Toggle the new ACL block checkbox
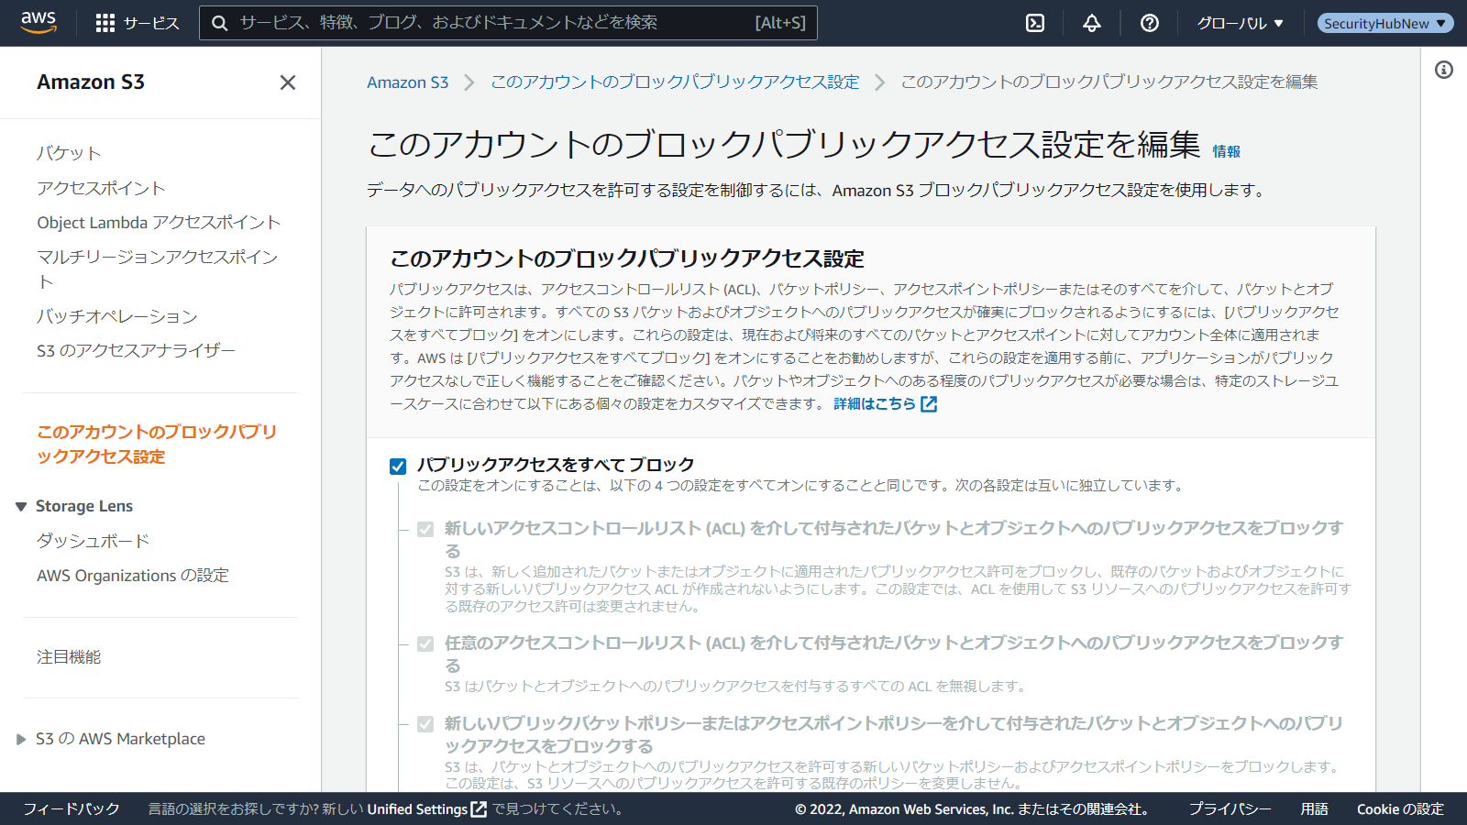The image size is (1467, 825). tap(425, 529)
